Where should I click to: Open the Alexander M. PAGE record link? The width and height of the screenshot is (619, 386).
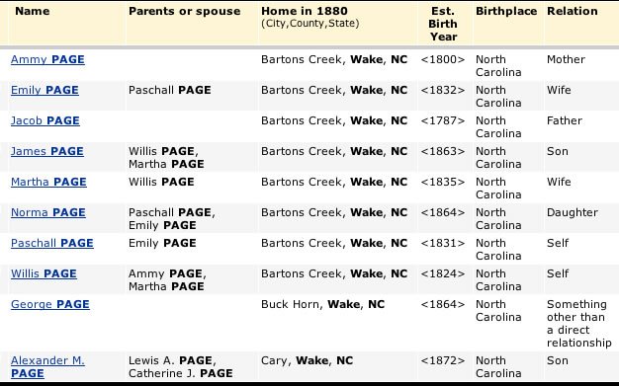47,366
